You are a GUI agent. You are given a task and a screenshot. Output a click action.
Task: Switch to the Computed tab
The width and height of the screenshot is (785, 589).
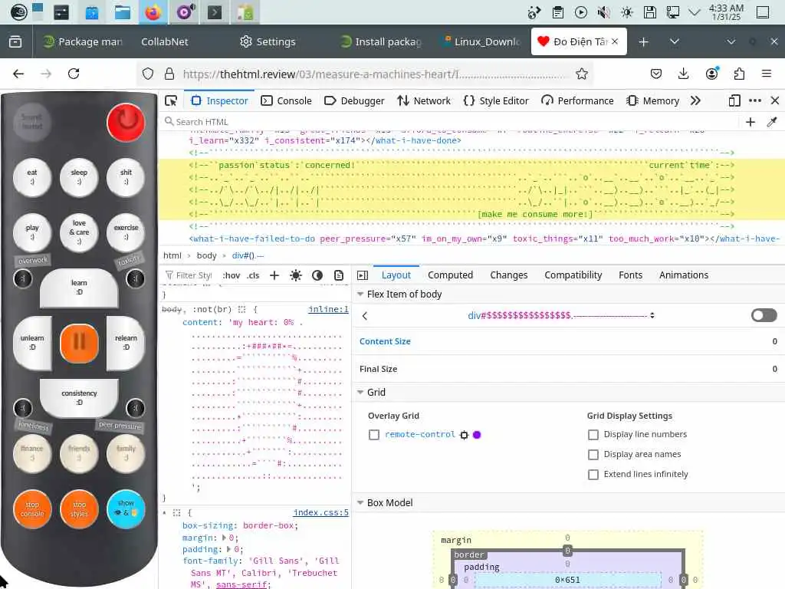point(450,275)
